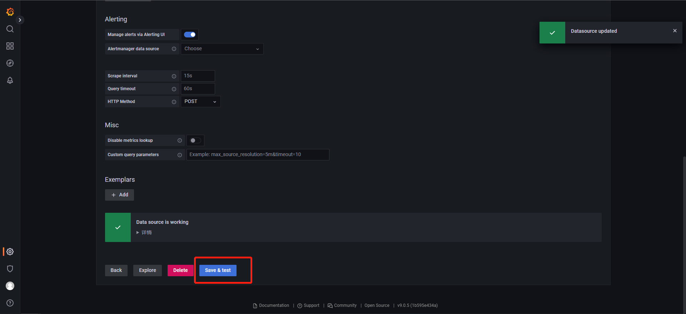Open the HTTP Method POST dropdown
The height and width of the screenshot is (314, 686).
200,102
